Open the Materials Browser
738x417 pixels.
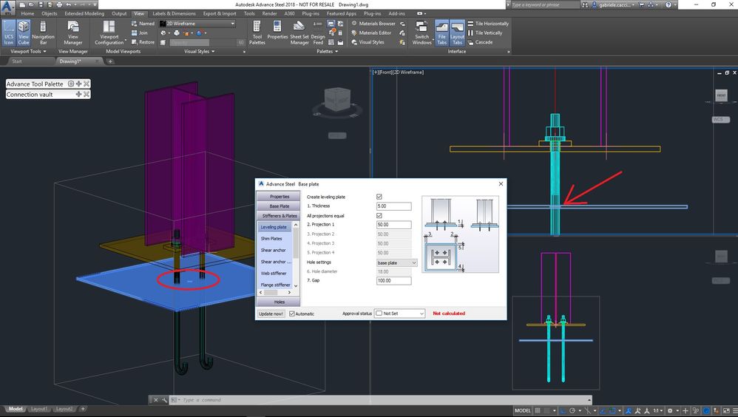pos(373,24)
